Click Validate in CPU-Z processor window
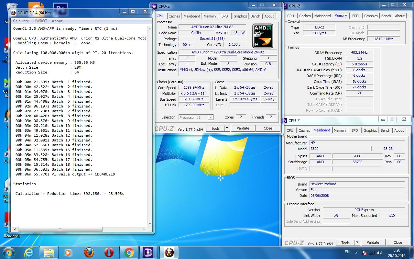Screen dimensions: 414x259 pos(243,128)
